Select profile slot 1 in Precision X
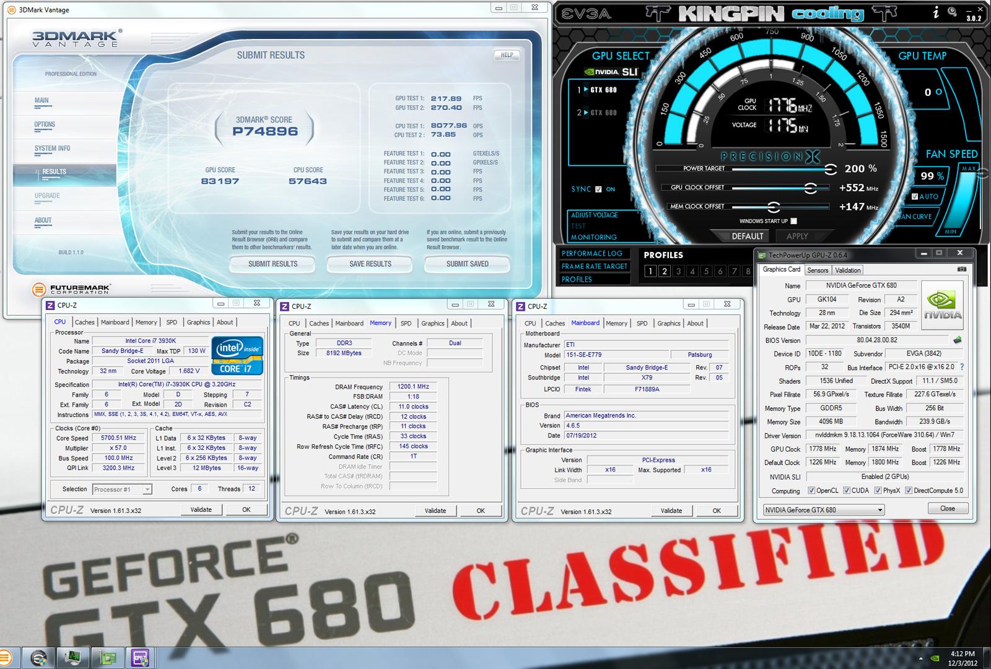Viewport: 991px width, 669px height. click(650, 271)
